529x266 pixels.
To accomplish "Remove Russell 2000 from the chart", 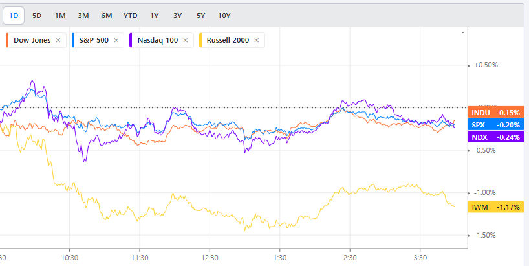I will [x=257, y=40].
